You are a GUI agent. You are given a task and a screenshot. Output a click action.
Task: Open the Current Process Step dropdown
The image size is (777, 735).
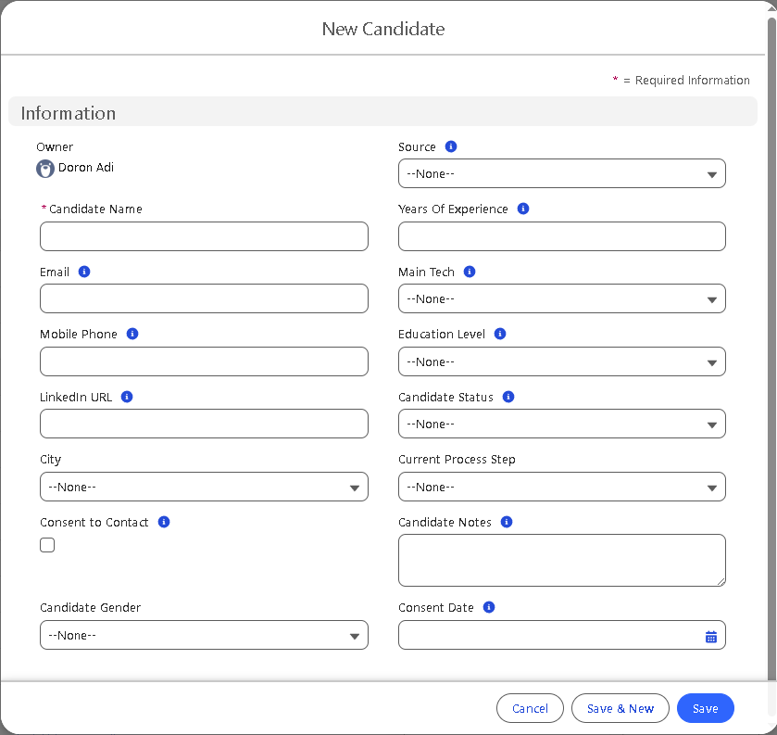[x=561, y=487]
